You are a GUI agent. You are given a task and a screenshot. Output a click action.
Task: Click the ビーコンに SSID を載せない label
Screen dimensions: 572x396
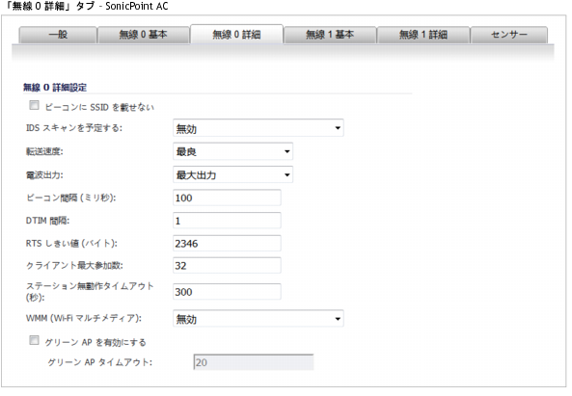(x=99, y=107)
